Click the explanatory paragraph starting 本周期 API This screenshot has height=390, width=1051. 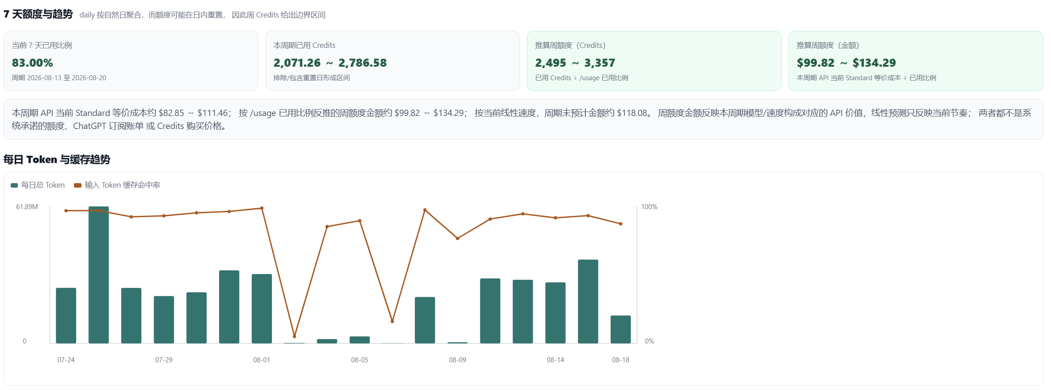pos(521,119)
